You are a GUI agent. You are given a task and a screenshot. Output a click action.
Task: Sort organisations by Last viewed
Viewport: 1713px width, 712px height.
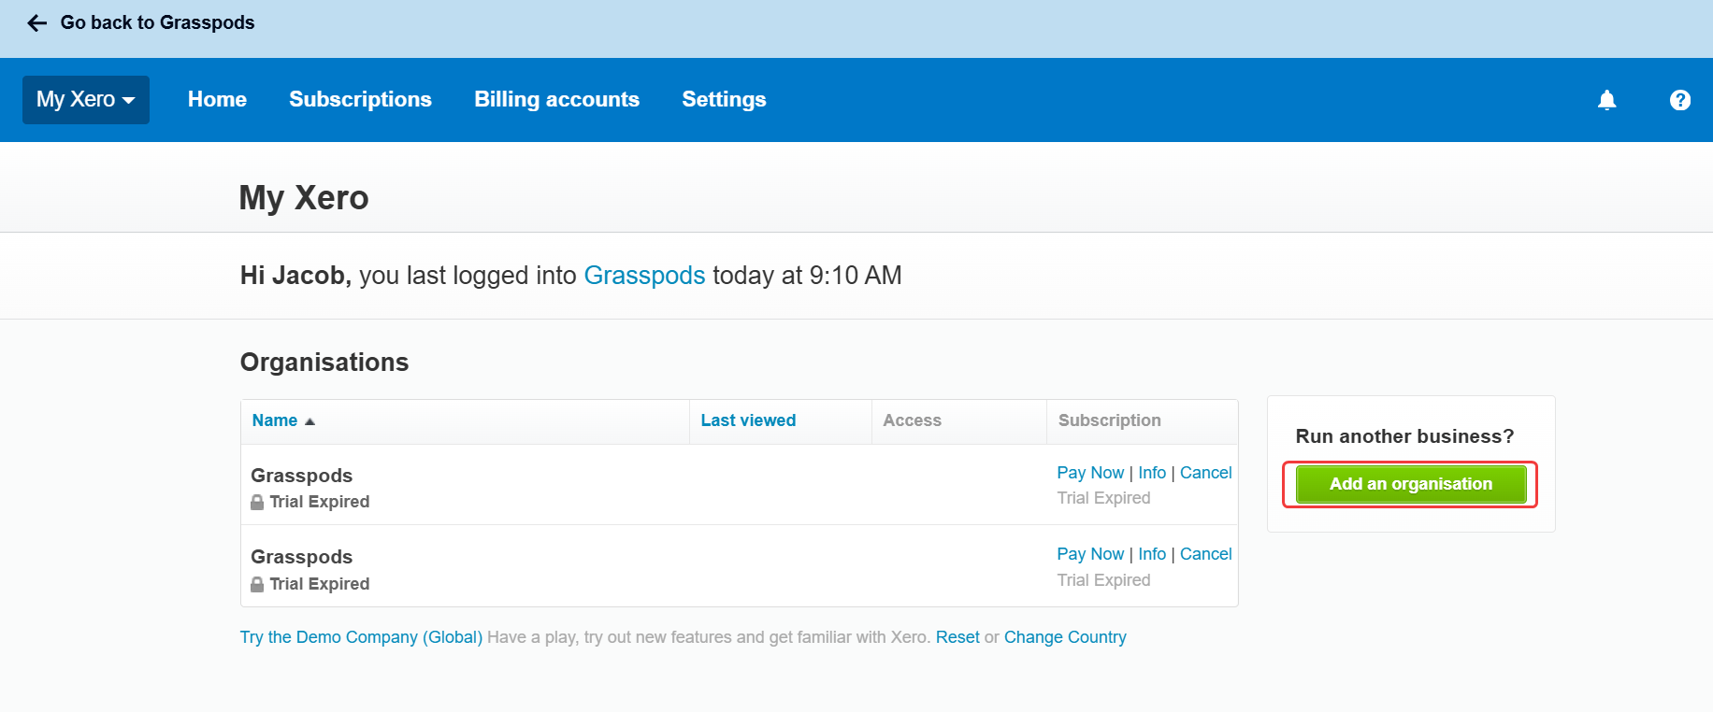pyautogui.click(x=748, y=420)
